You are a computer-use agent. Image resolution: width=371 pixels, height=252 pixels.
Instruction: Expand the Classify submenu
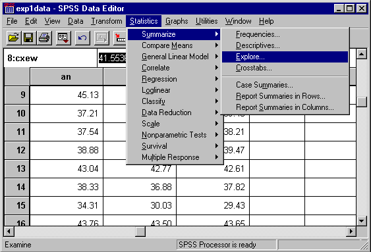[x=174, y=101]
